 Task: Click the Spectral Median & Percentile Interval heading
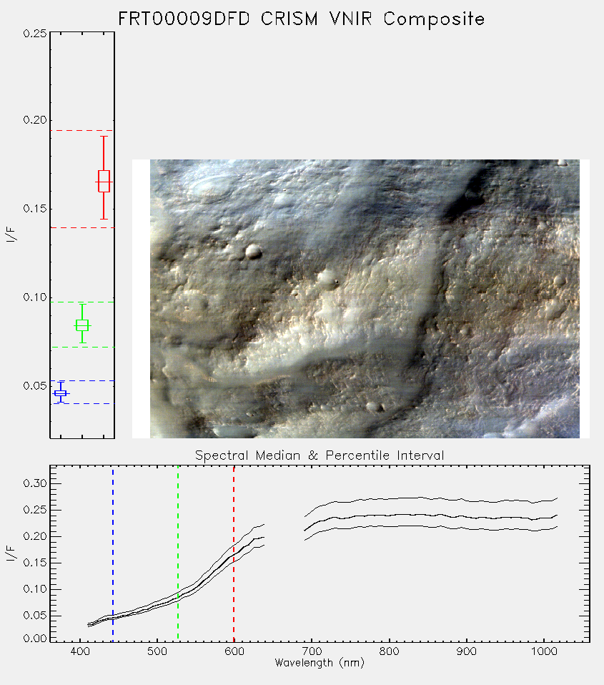320,455
